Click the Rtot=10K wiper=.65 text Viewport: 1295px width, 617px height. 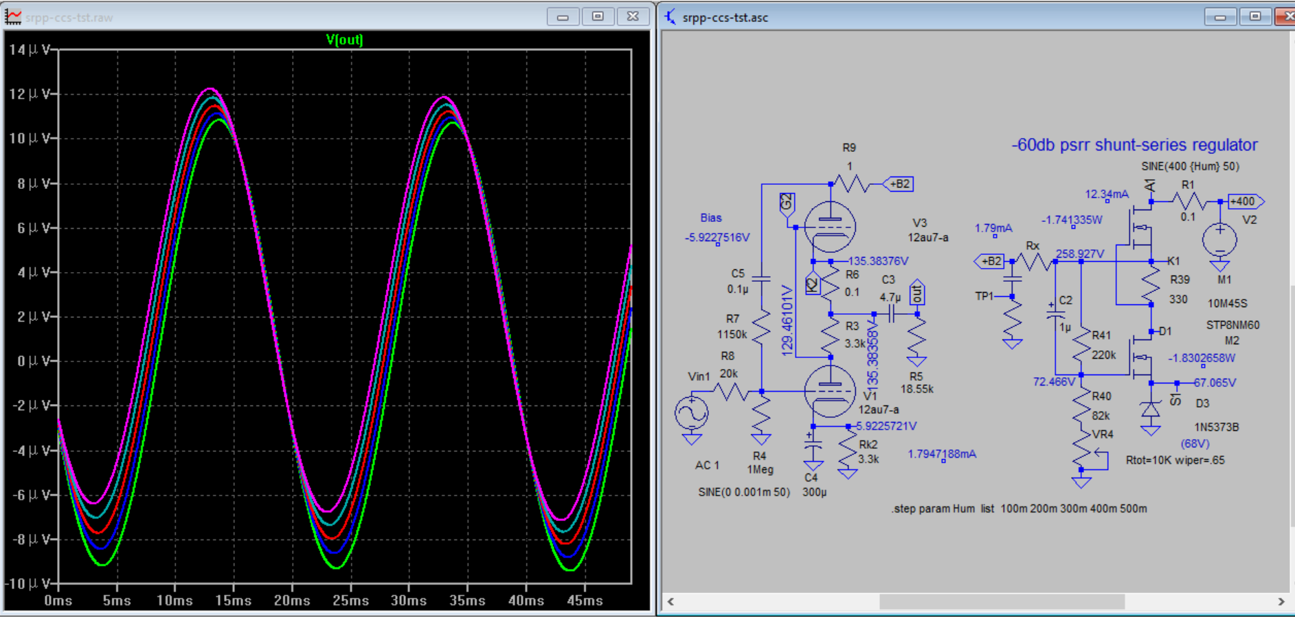click(1175, 460)
